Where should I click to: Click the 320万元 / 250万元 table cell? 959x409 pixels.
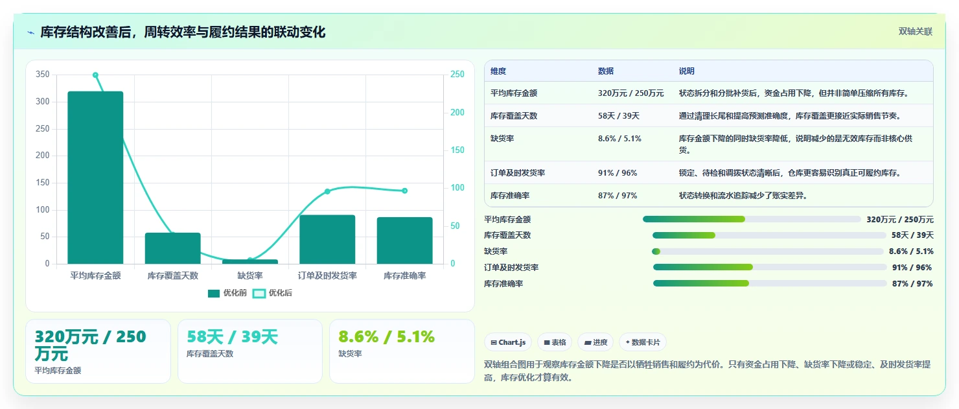pos(630,93)
